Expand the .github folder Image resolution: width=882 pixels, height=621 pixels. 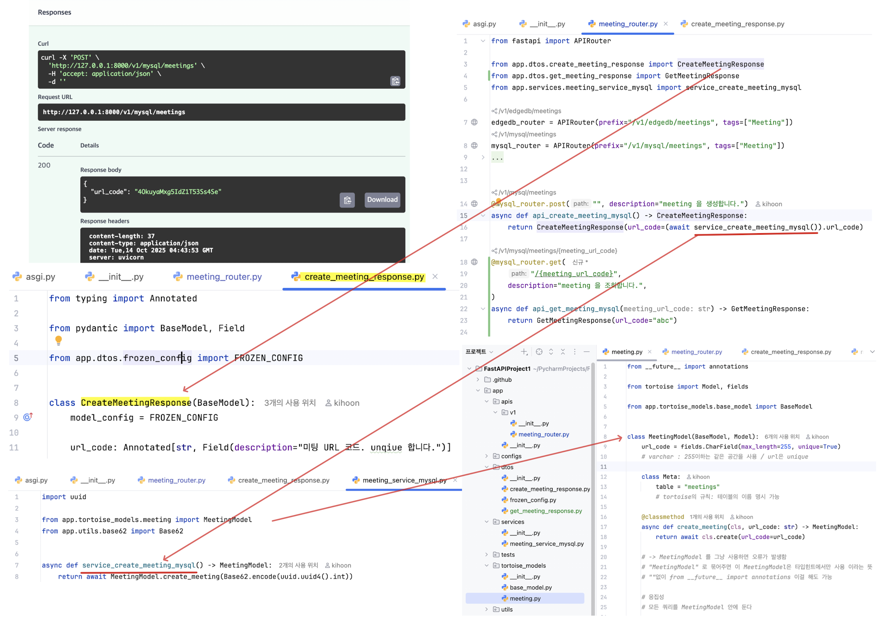tap(478, 380)
